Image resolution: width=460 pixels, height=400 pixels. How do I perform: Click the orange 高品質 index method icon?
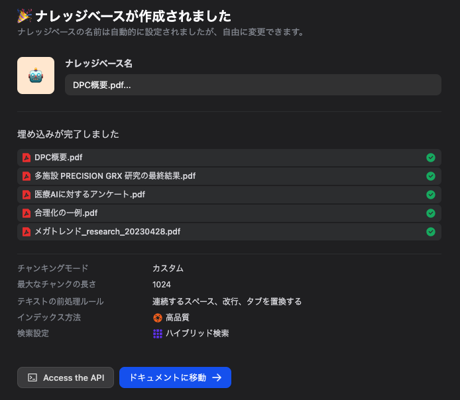pyautogui.click(x=158, y=318)
